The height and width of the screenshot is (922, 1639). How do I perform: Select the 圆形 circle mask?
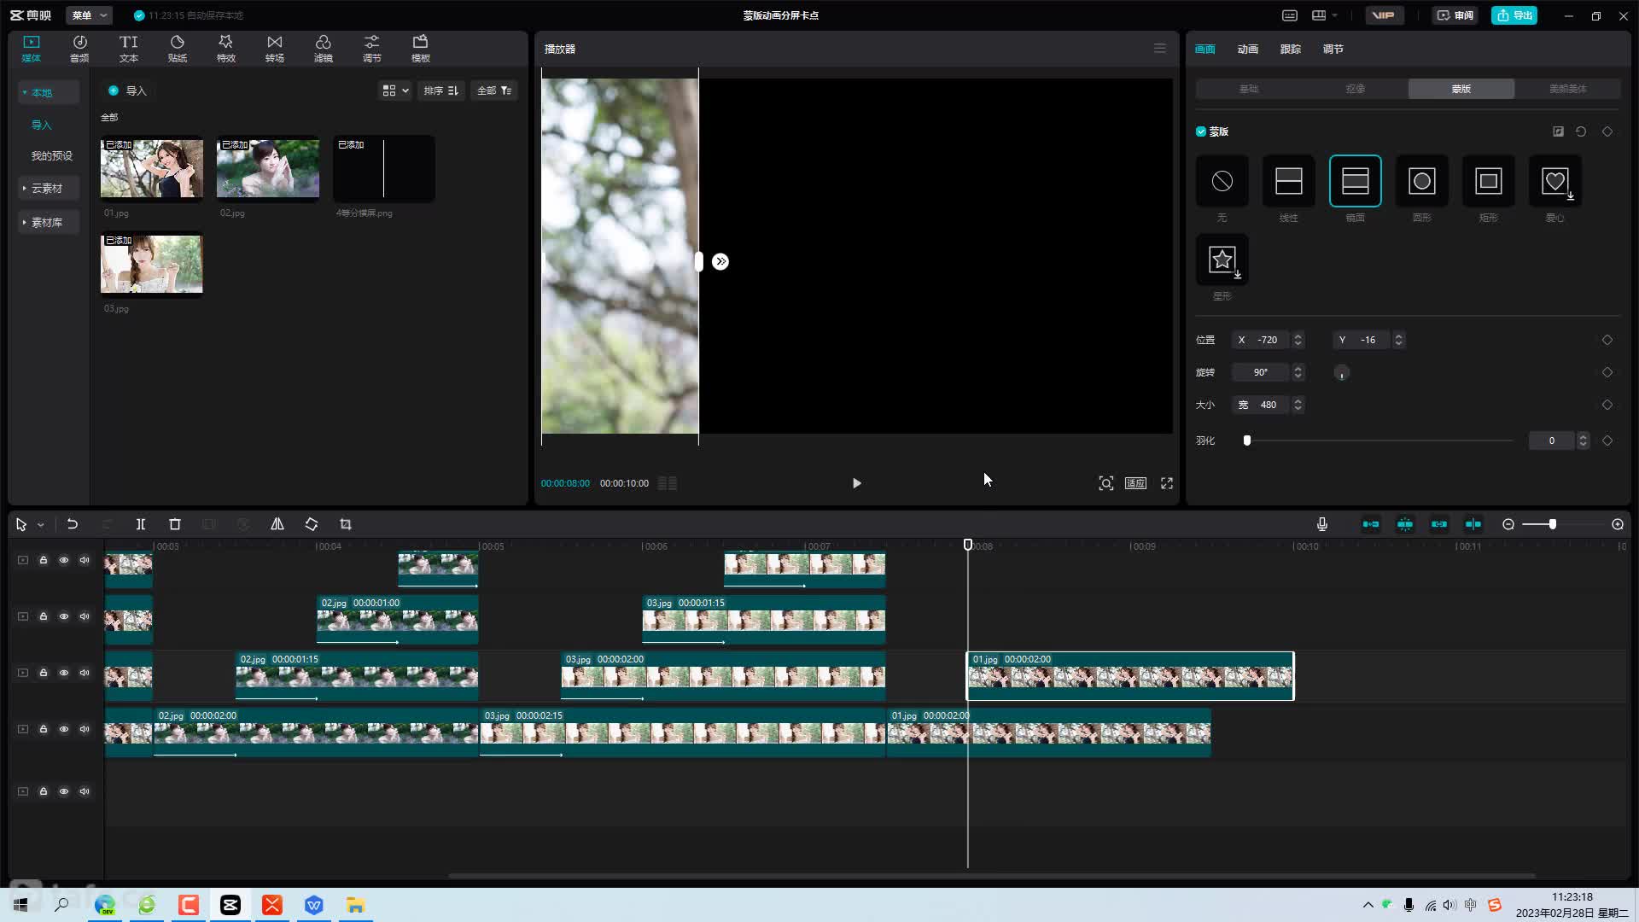[1421, 181]
